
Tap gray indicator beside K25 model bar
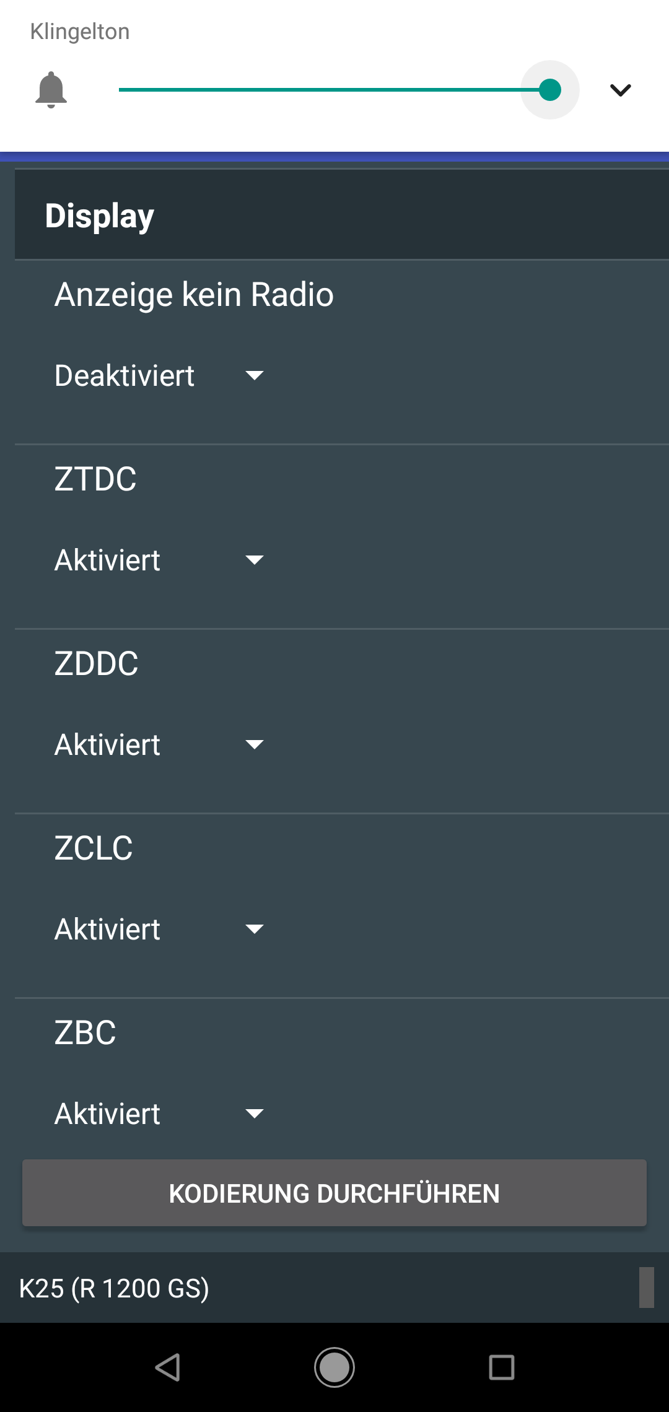(646, 1288)
